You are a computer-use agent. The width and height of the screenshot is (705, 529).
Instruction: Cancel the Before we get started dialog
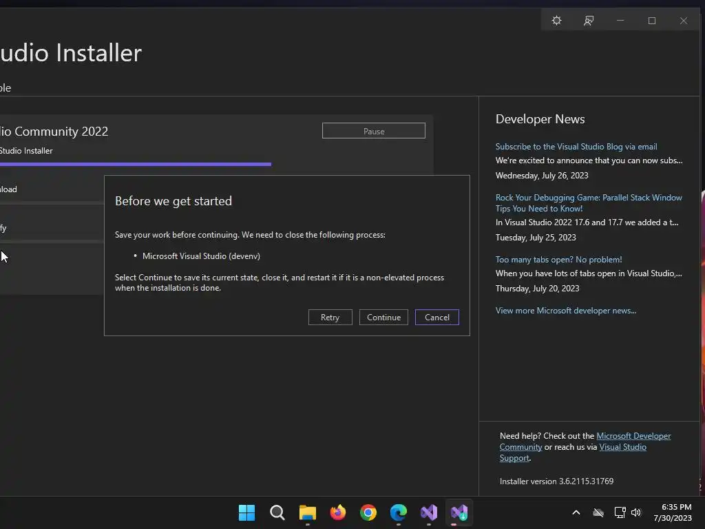pyautogui.click(x=437, y=317)
